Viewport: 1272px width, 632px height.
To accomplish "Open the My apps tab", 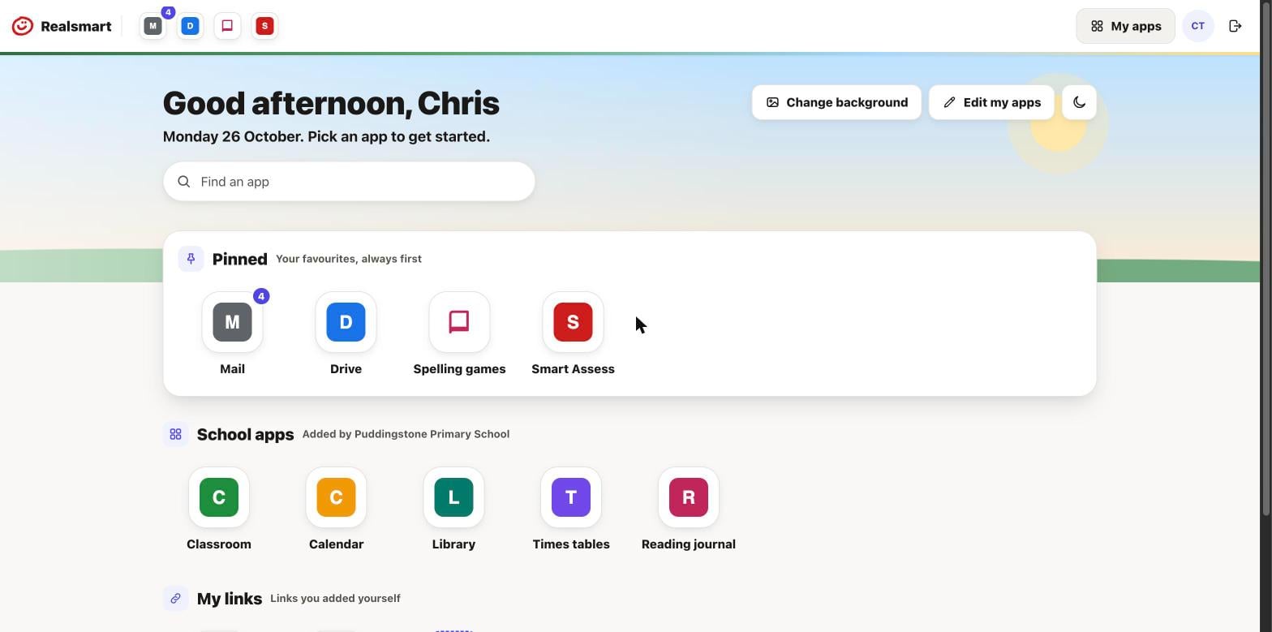I will pos(1125,26).
